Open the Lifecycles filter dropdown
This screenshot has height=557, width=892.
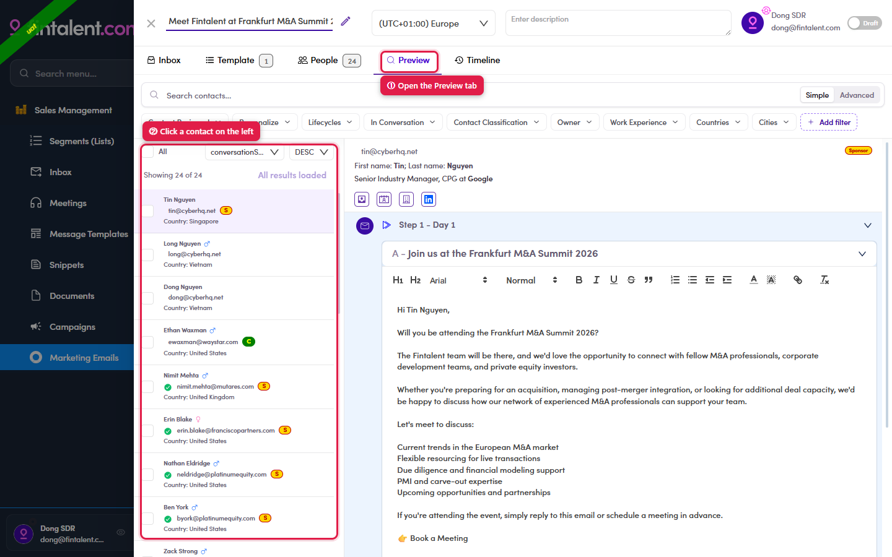[330, 123]
